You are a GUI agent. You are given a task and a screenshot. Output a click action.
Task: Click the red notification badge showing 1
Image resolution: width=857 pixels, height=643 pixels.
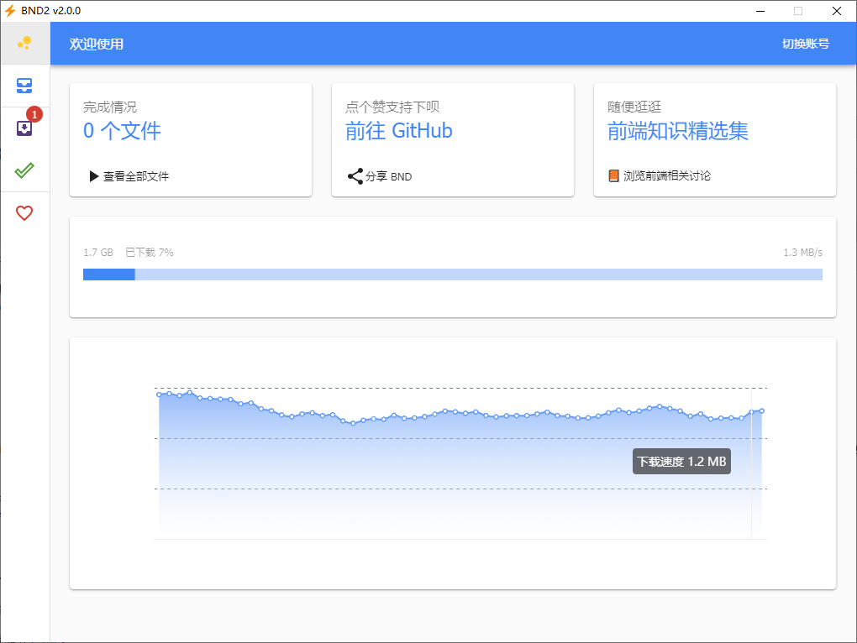(34, 114)
